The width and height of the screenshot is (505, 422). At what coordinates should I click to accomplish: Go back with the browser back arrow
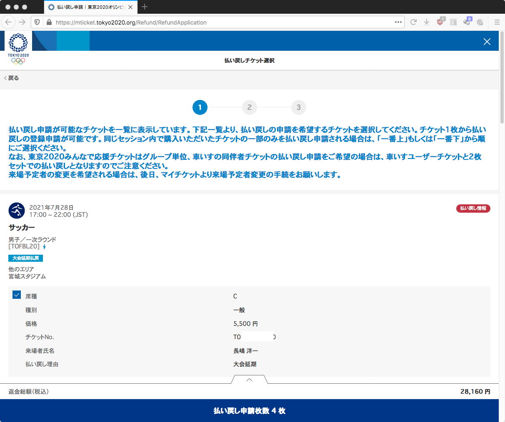pos(8,22)
